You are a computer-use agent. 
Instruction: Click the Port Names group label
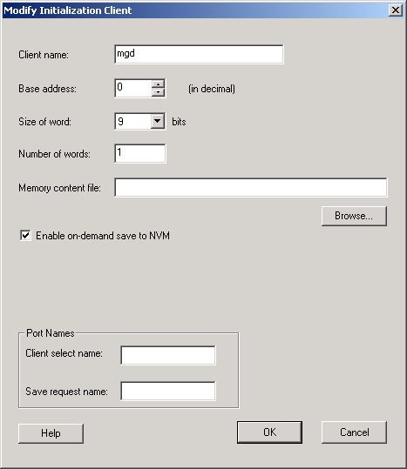(x=51, y=333)
